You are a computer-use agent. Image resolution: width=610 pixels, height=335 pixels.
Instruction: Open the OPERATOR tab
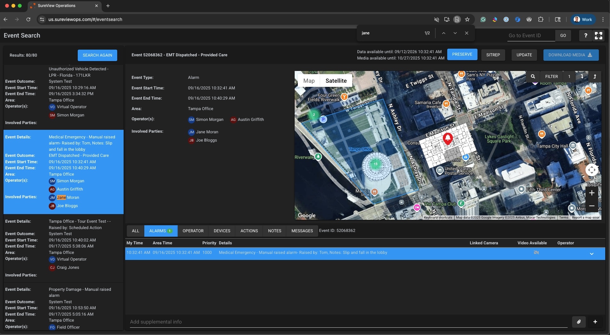[193, 231]
